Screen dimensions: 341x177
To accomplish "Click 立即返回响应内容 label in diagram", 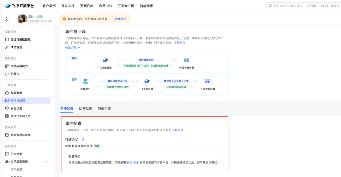I will point(176,87).
